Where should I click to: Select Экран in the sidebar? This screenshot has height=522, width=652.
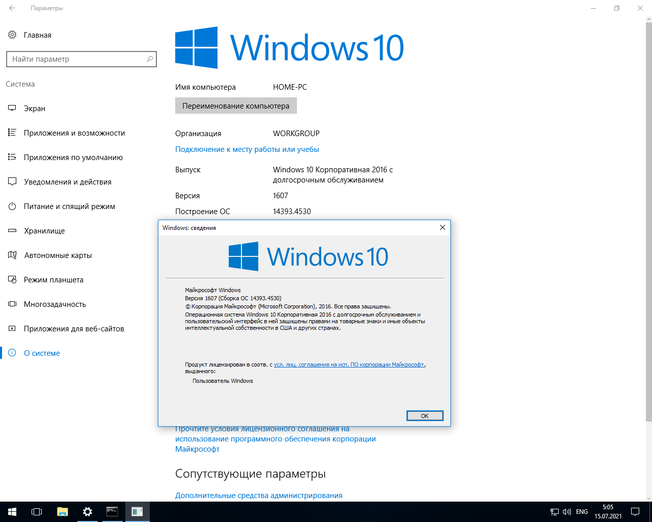35,109
